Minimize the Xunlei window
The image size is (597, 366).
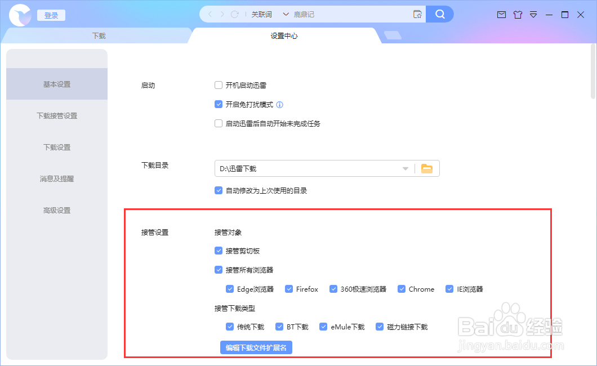pos(549,15)
